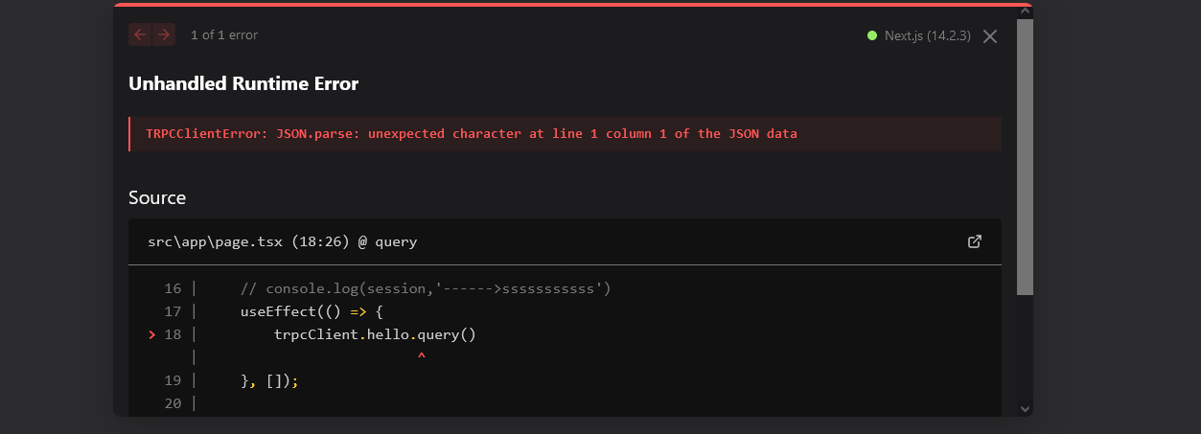This screenshot has width=1201, height=434.
Task: Click the Unhandled Runtime Error heading
Action: [x=243, y=83]
